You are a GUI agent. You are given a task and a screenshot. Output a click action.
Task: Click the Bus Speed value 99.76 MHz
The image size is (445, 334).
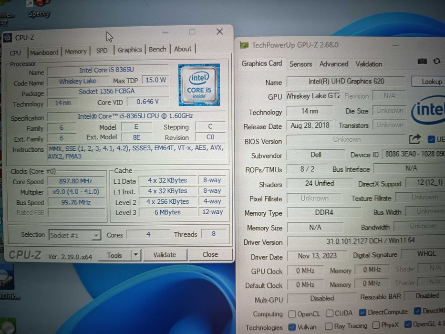coord(76,202)
